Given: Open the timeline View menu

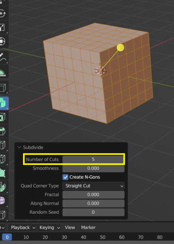Looking at the screenshot, I should [70, 227].
